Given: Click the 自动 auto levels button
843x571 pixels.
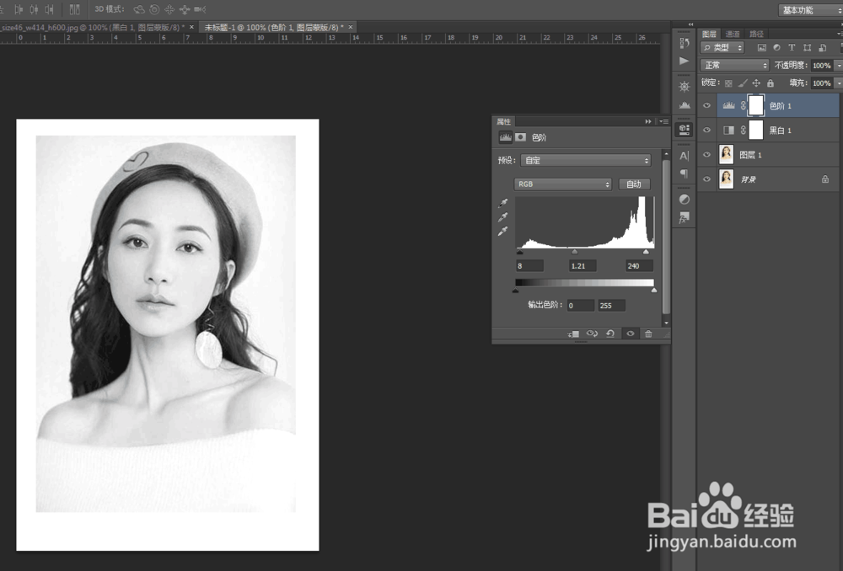Looking at the screenshot, I should pos(634,184).
